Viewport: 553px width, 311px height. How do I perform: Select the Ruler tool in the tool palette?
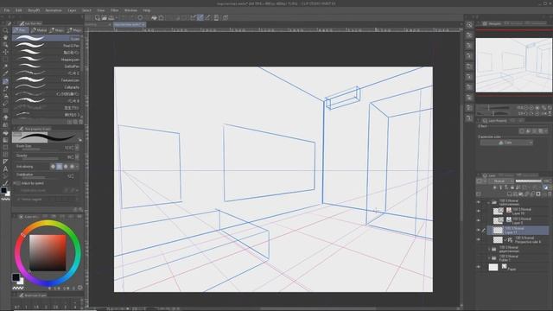[5, 162]
